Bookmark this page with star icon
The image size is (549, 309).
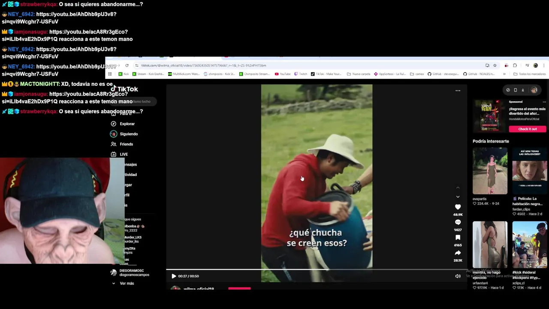pyautogui.click(x=495, y=65)
